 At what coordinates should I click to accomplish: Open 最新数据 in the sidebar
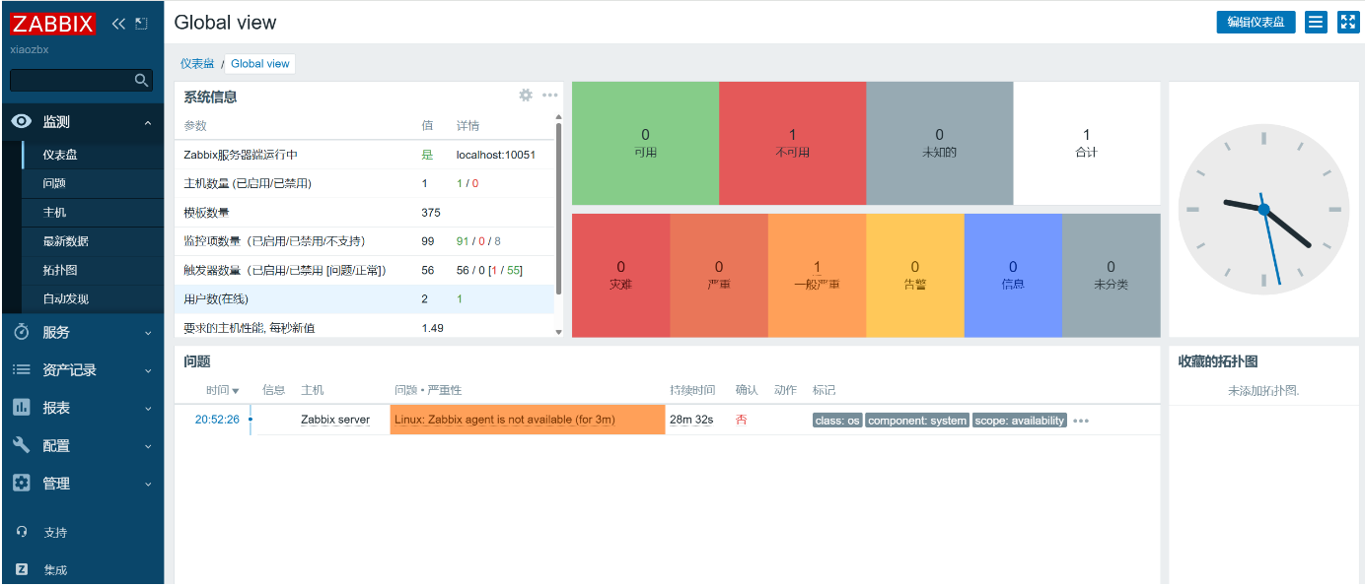pyautogui.click(x=66, y=241)
